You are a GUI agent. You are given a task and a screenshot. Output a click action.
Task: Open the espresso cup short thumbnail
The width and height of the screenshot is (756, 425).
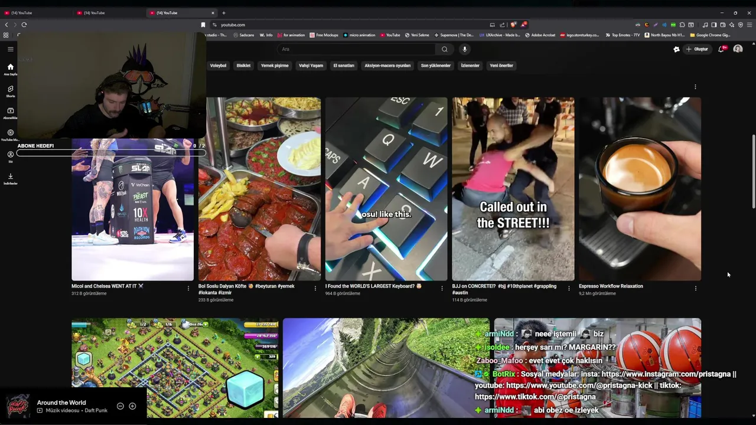click(x=640, y=189)
